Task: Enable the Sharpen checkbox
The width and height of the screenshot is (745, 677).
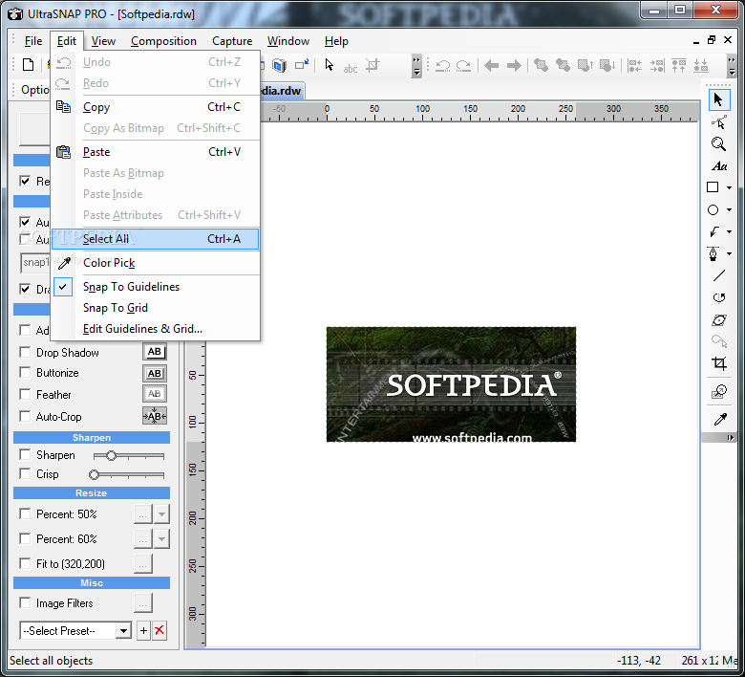Action: 25,454
